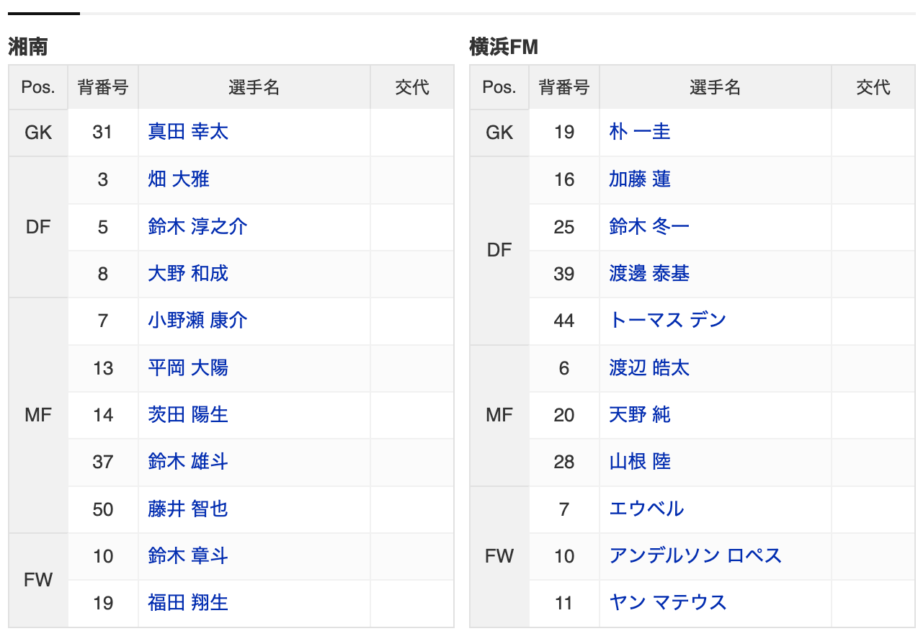This screenshot has height=644, width=918.
Task: Open アンデルソン ロペス profile
Action: tap(695, 555)
